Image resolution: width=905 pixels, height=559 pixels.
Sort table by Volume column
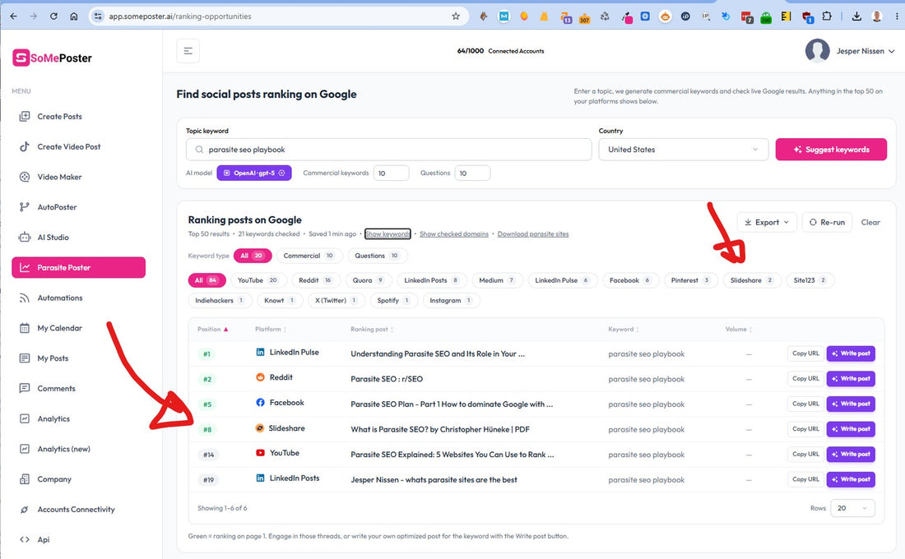click(738, 330)
